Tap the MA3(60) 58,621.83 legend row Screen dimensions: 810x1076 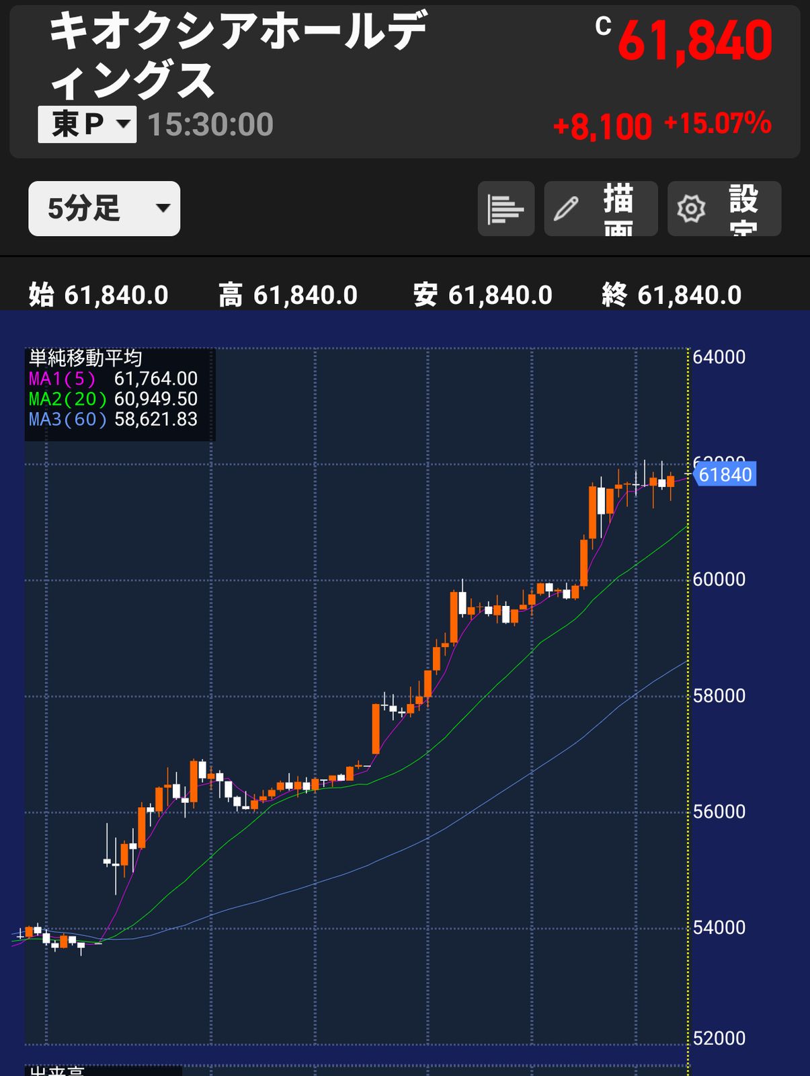click(x=113, y=419)
